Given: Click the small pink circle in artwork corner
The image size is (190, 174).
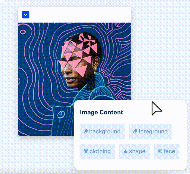Looking at the screenshot, I should point(23,32).
